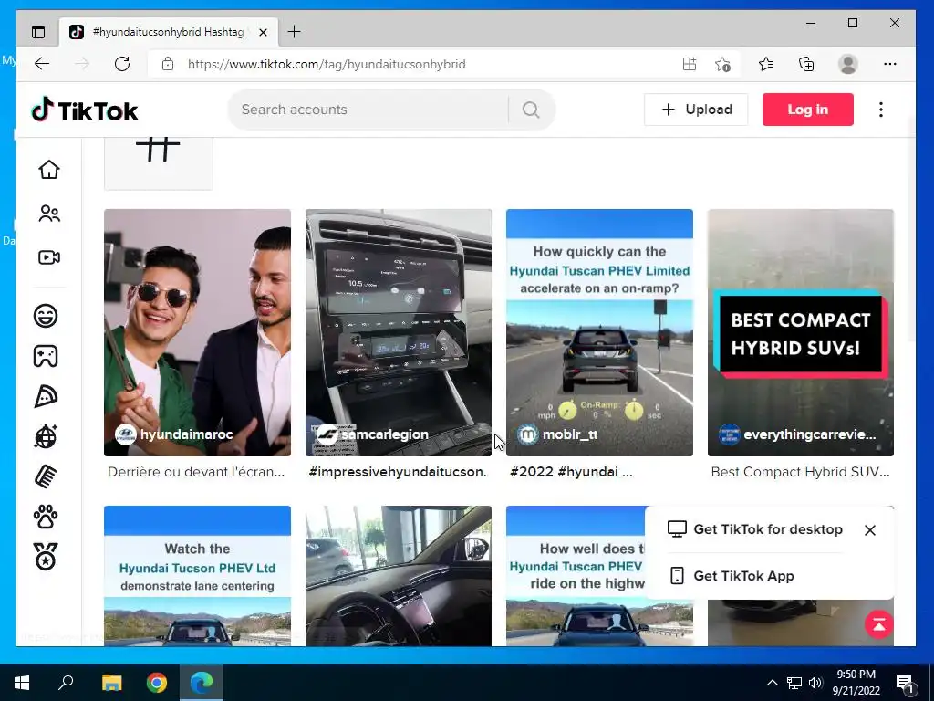Screen dimensions: 934x701
Task: Open the apps available icon in address bar
Action: pyautogui.click(x=690, y=64)
